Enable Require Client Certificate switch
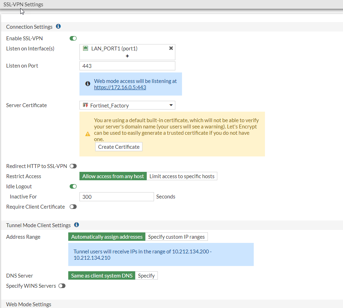The image size is (343, 308). (73, 207)
